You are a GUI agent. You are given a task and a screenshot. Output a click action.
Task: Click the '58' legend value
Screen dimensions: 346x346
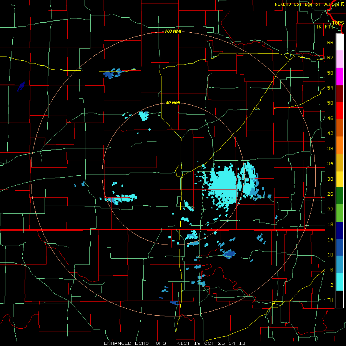[x=330, y=73]
